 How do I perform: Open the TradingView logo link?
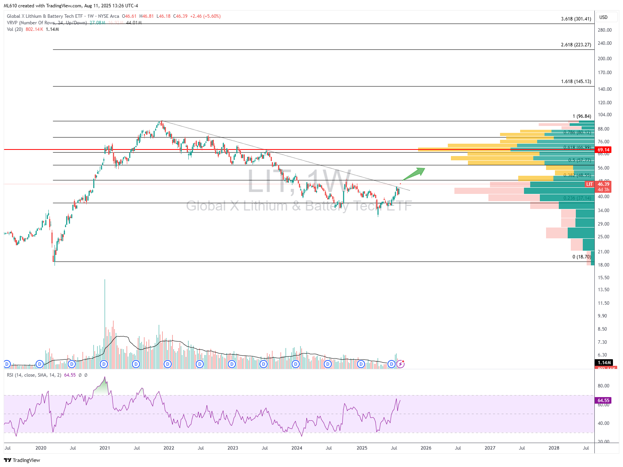(22, 460)
